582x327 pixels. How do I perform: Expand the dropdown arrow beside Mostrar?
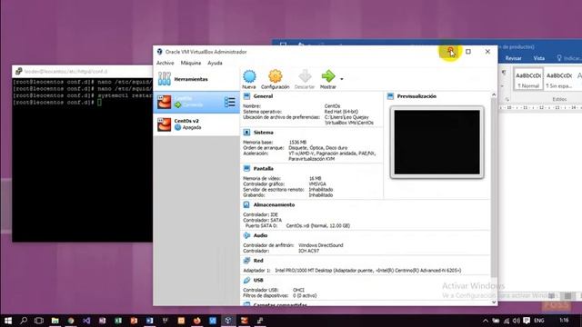pyautogui.click(x=342, y=79)
